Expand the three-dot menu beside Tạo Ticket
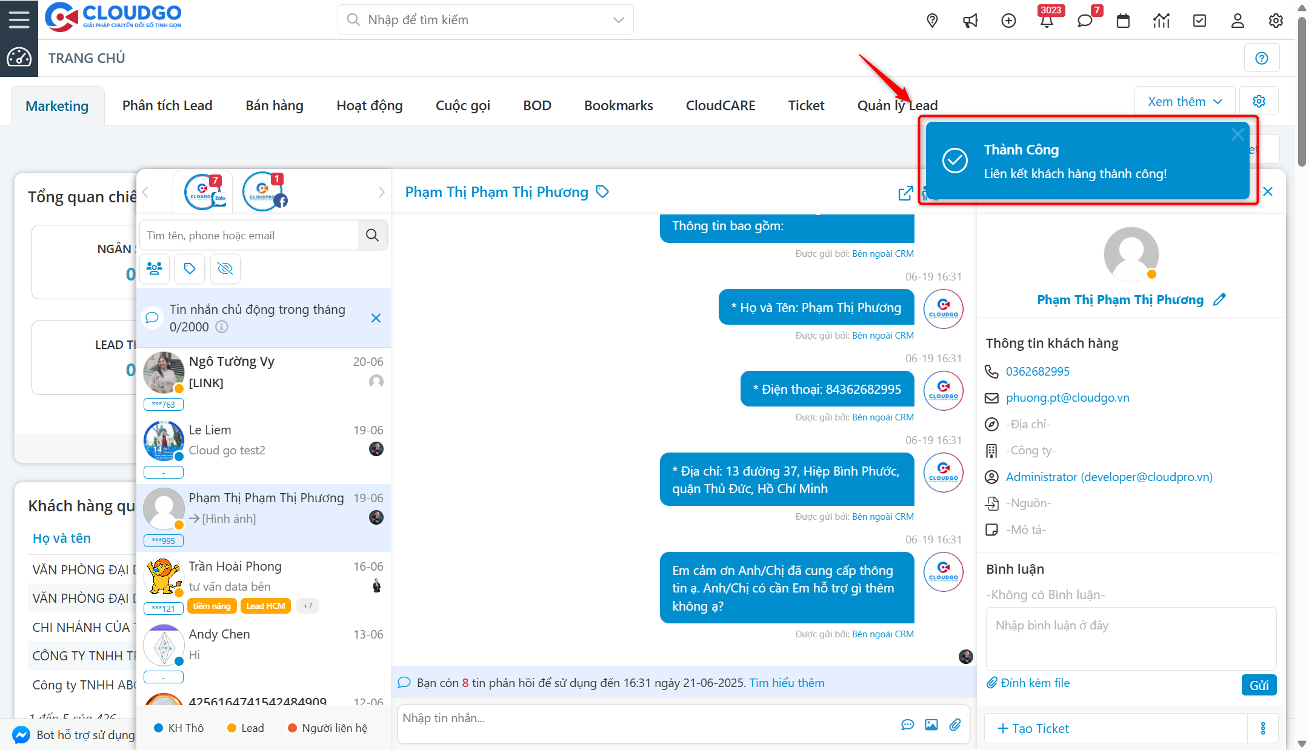The width and height of the screenshot is (1309, 750). 1264,728
